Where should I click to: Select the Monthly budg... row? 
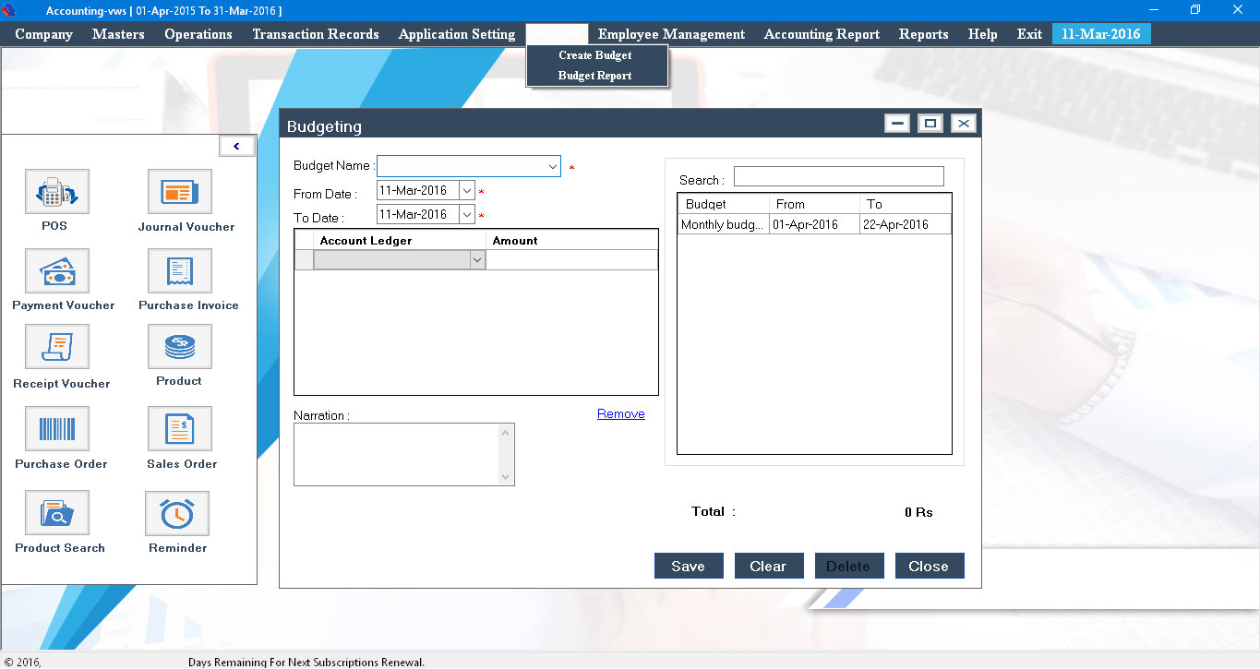click(814, 224)
